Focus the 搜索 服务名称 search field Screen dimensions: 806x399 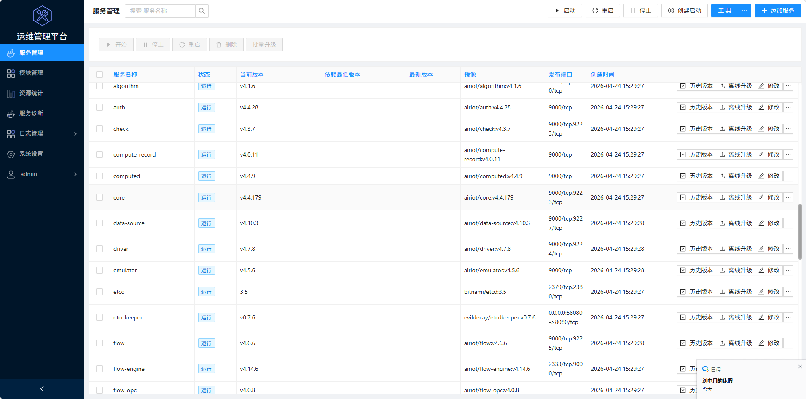(160, 11)
